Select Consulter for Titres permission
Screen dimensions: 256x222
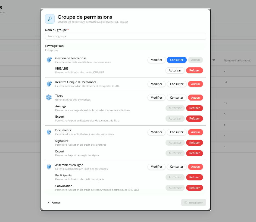(177, 98)
